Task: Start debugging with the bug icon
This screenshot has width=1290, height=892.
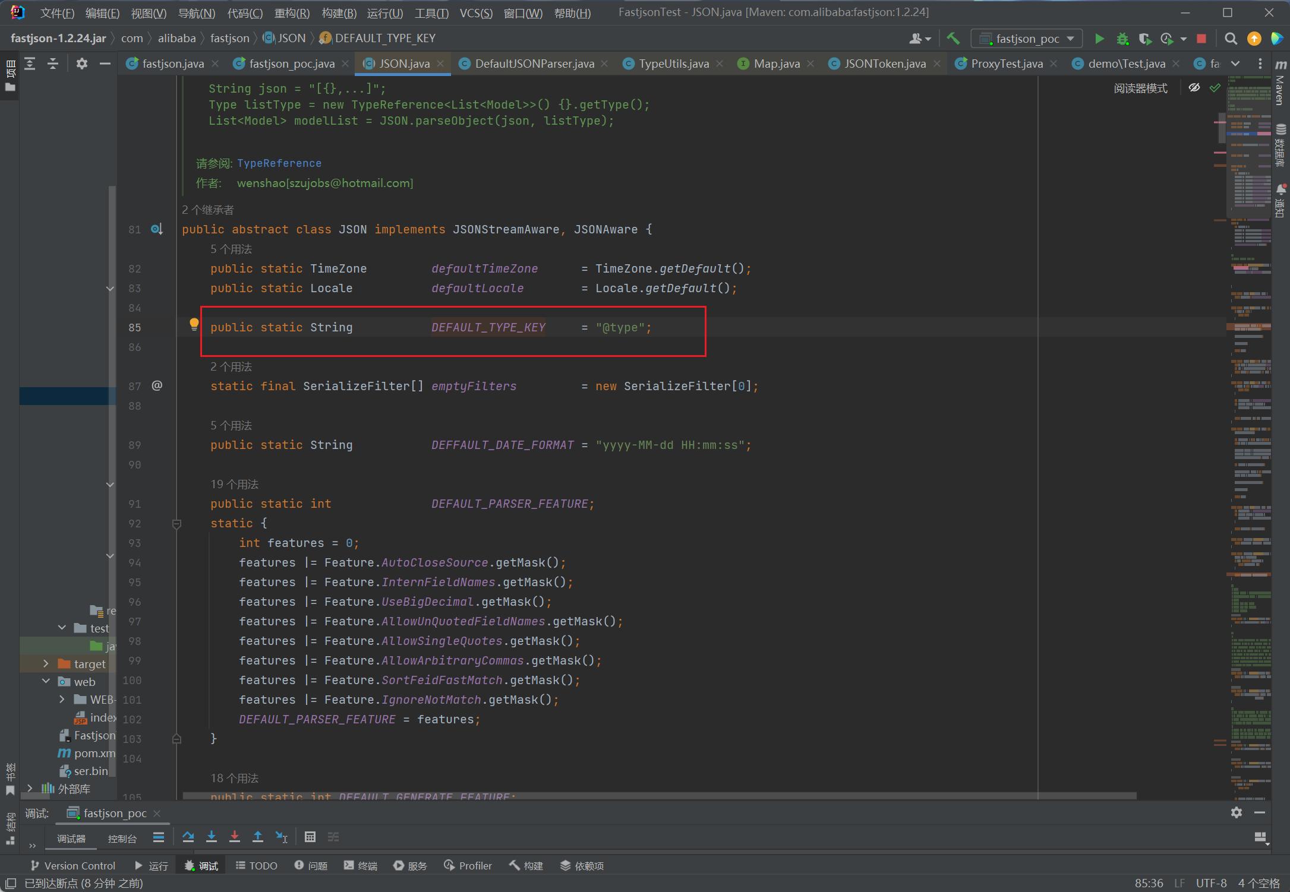Action: coord(1122,39)
